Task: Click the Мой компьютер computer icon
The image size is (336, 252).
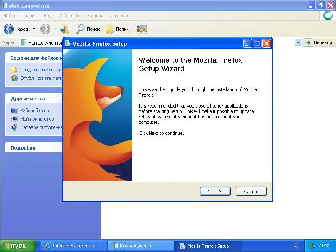Action: click(14, 119)
